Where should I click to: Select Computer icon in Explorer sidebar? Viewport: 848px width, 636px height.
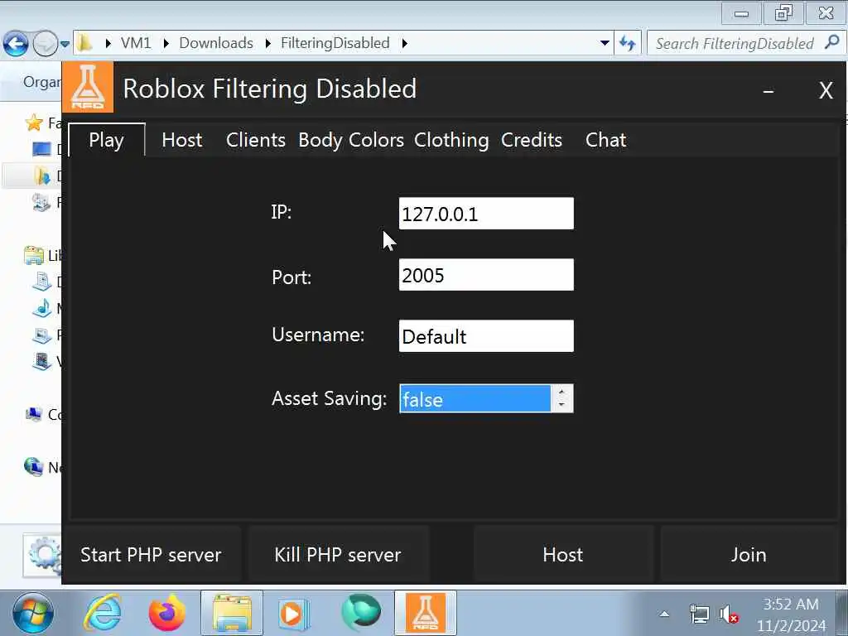click(x=34, y=414)
